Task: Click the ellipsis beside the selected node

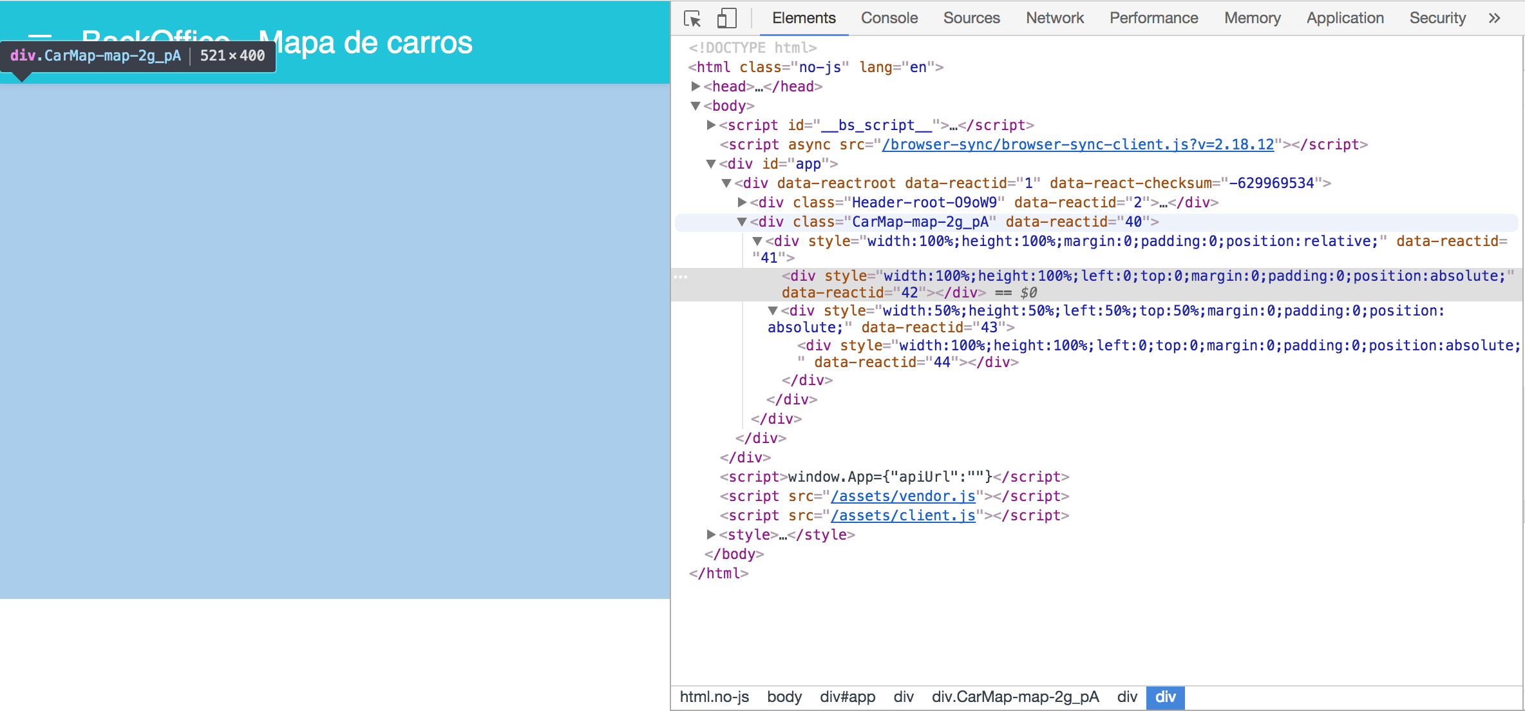Action: [681, 276]
